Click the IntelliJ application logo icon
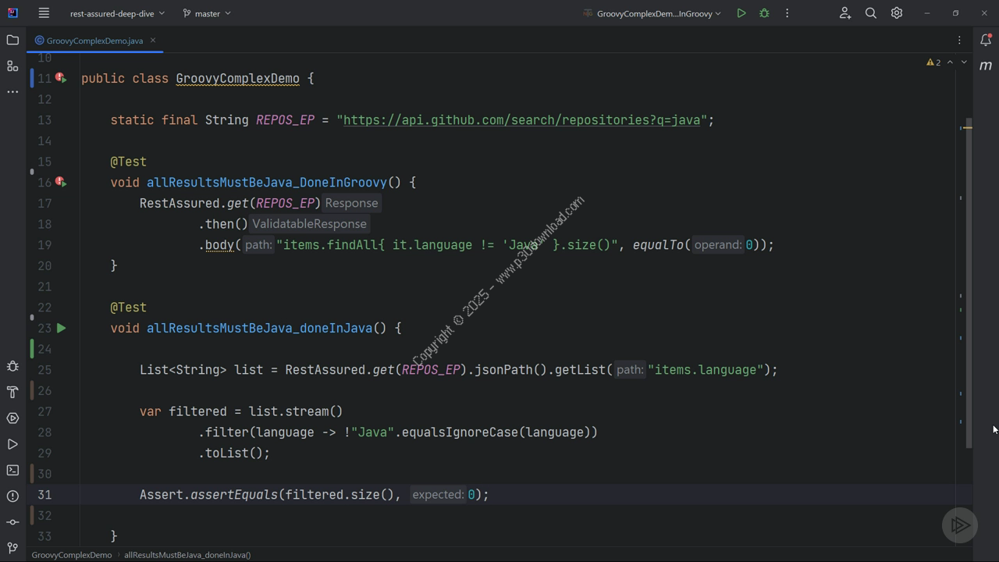 pyautogui.click(x=12, y=13)
